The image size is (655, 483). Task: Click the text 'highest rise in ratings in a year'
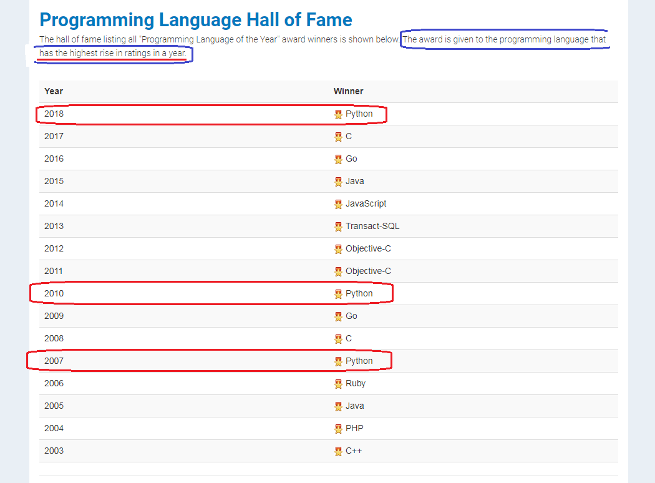point(127,54)
